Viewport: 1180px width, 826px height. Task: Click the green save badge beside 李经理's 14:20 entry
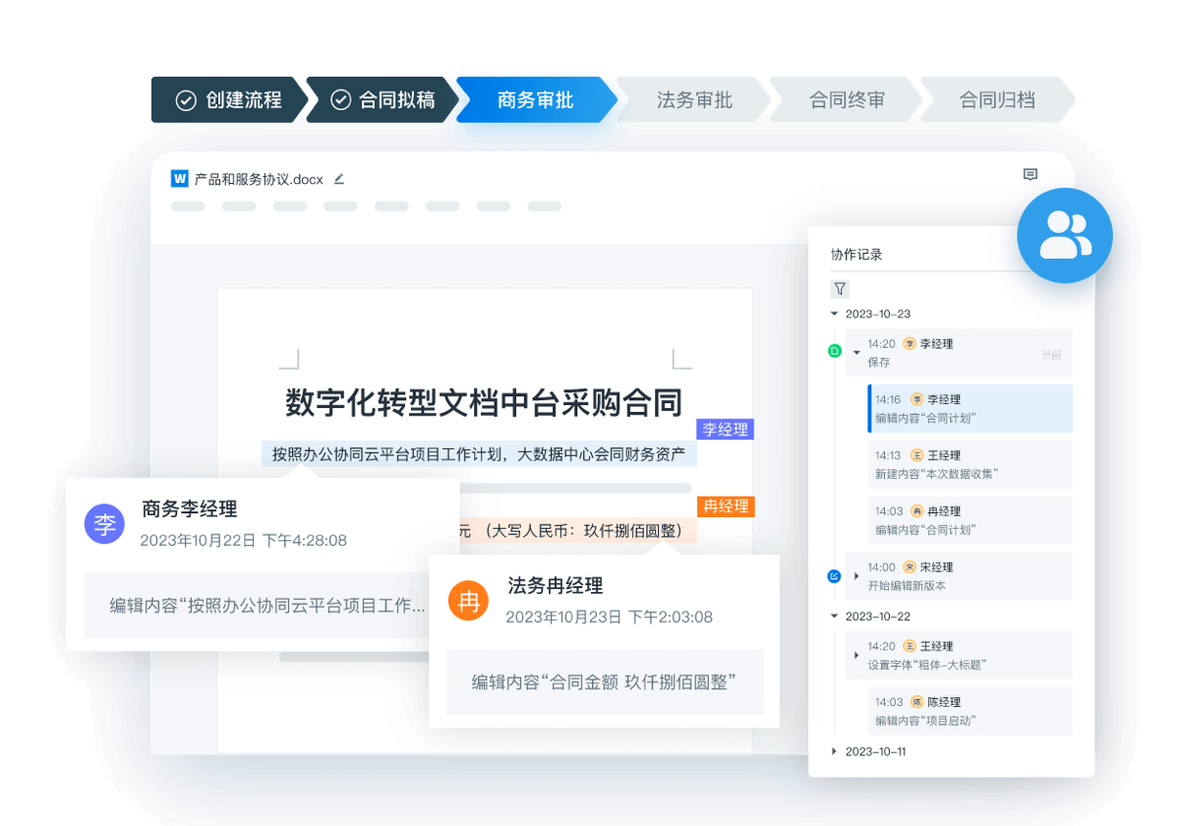pyautogui.click(x=835, y=349)
